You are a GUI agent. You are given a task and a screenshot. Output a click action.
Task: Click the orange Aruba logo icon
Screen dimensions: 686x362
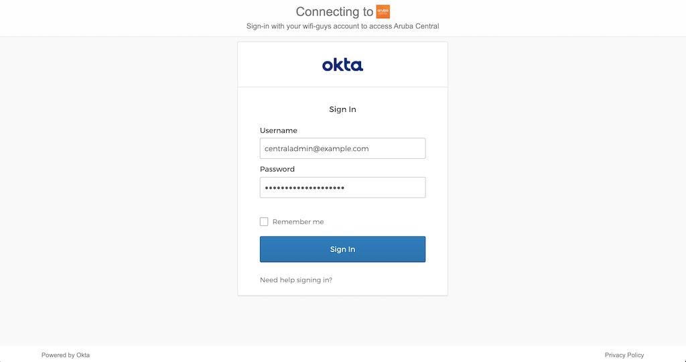click(x=383, y=11)
